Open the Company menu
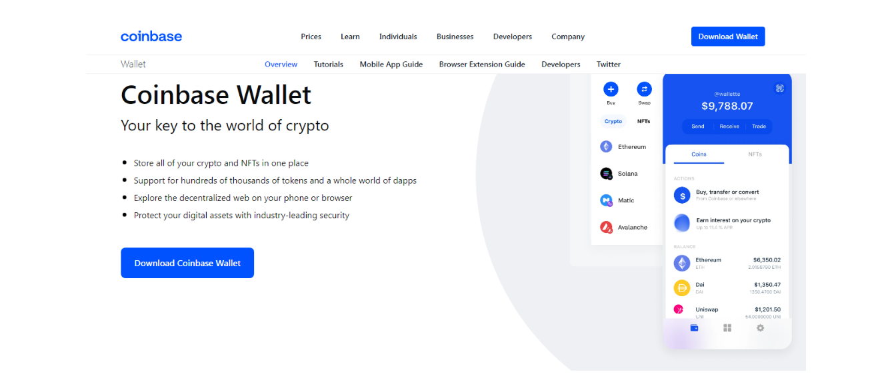Image resolution: width=892 pixels, height=382 pixels. [568, 37]
